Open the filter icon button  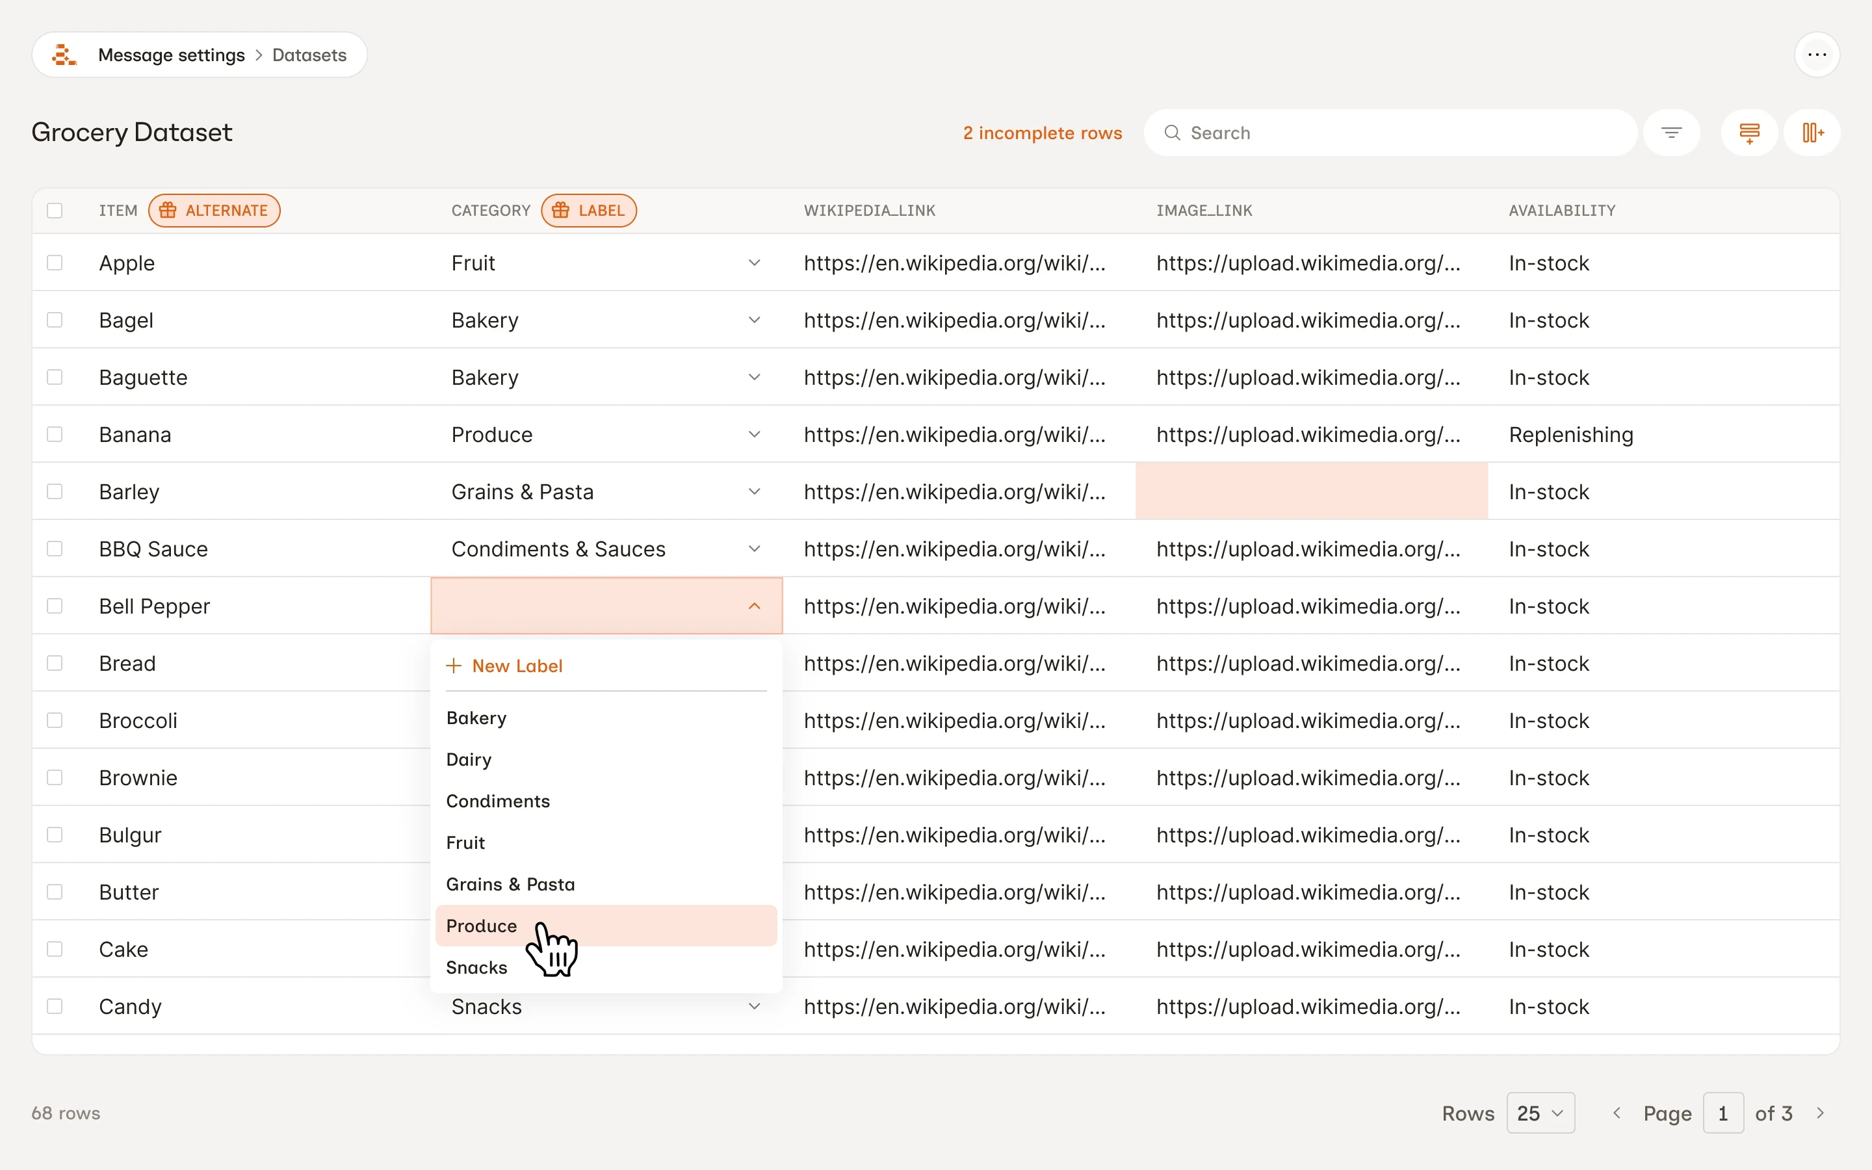[x=1671, y=133]
